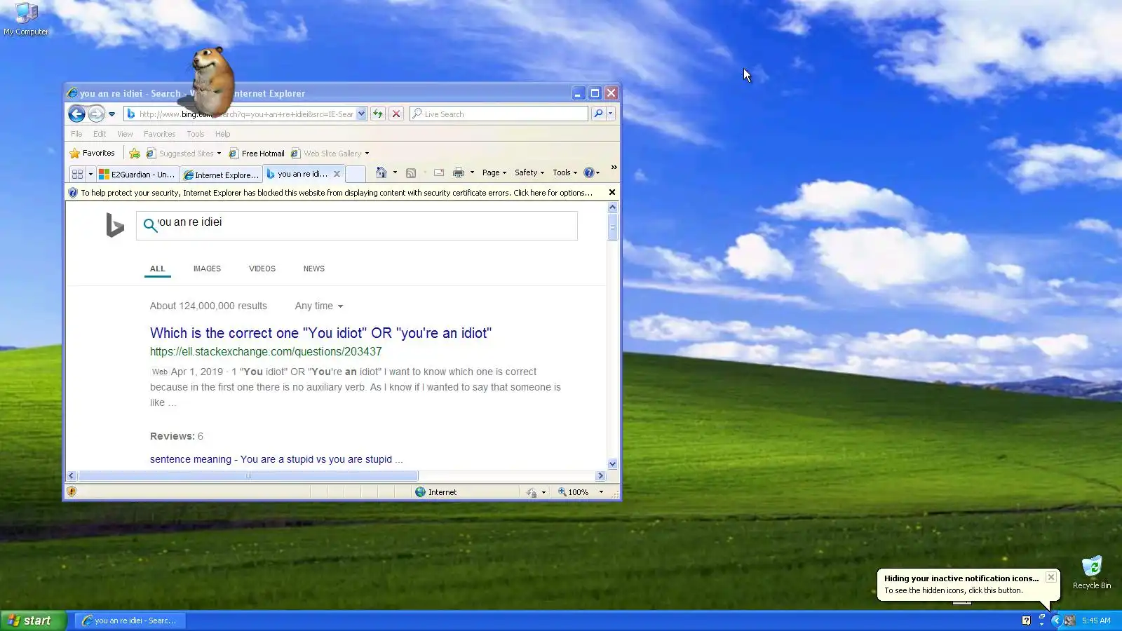Click the Quick Tabs grid icon
This screenshot has height=631, width=1122.
pos(77,174)
